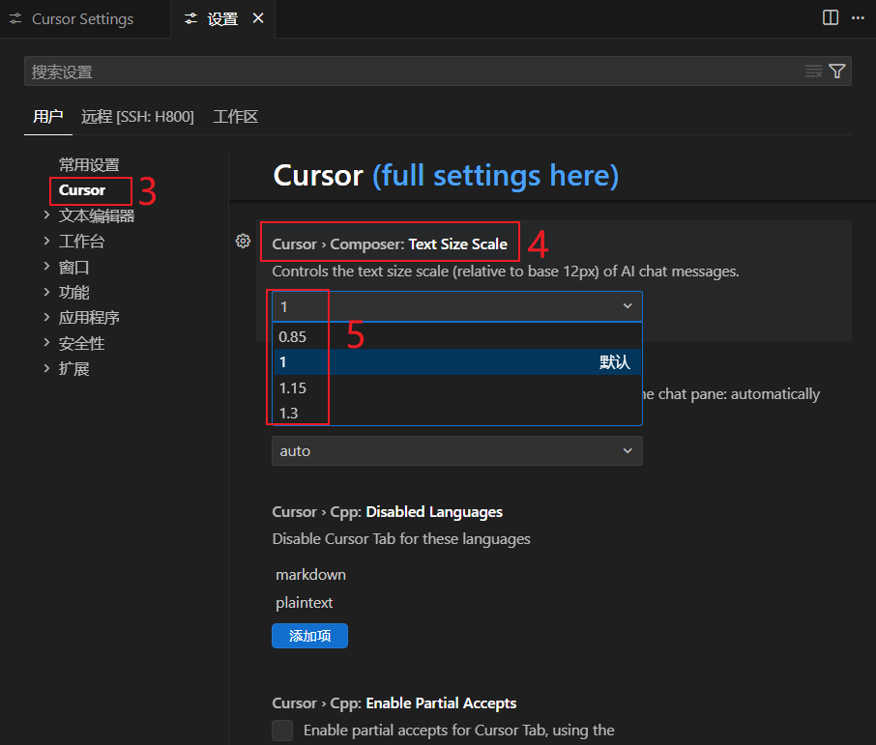Click the Composer: Text Size Scale title
Screen dimensions: 876x745
coord(390,244)
